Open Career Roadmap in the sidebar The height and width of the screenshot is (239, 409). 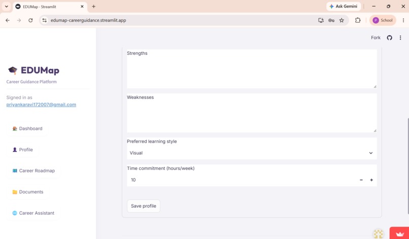[33, 171]
